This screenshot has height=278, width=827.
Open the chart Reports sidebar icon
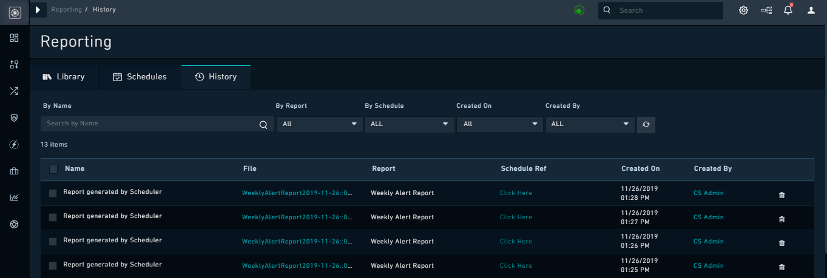click(x=14, y=197)
